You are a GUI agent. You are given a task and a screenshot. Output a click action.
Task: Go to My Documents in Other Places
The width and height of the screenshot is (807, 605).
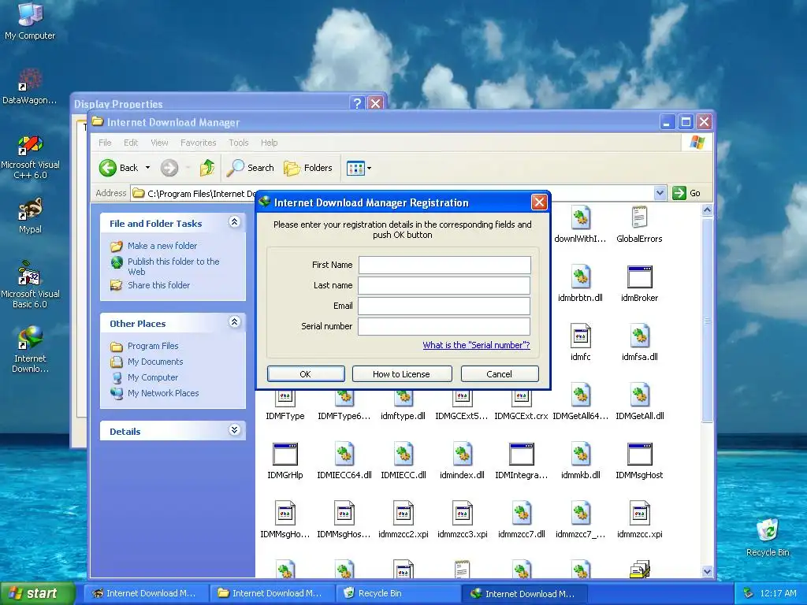(155, 362)
